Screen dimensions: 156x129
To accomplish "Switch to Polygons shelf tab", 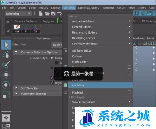I will pos(48,21).
